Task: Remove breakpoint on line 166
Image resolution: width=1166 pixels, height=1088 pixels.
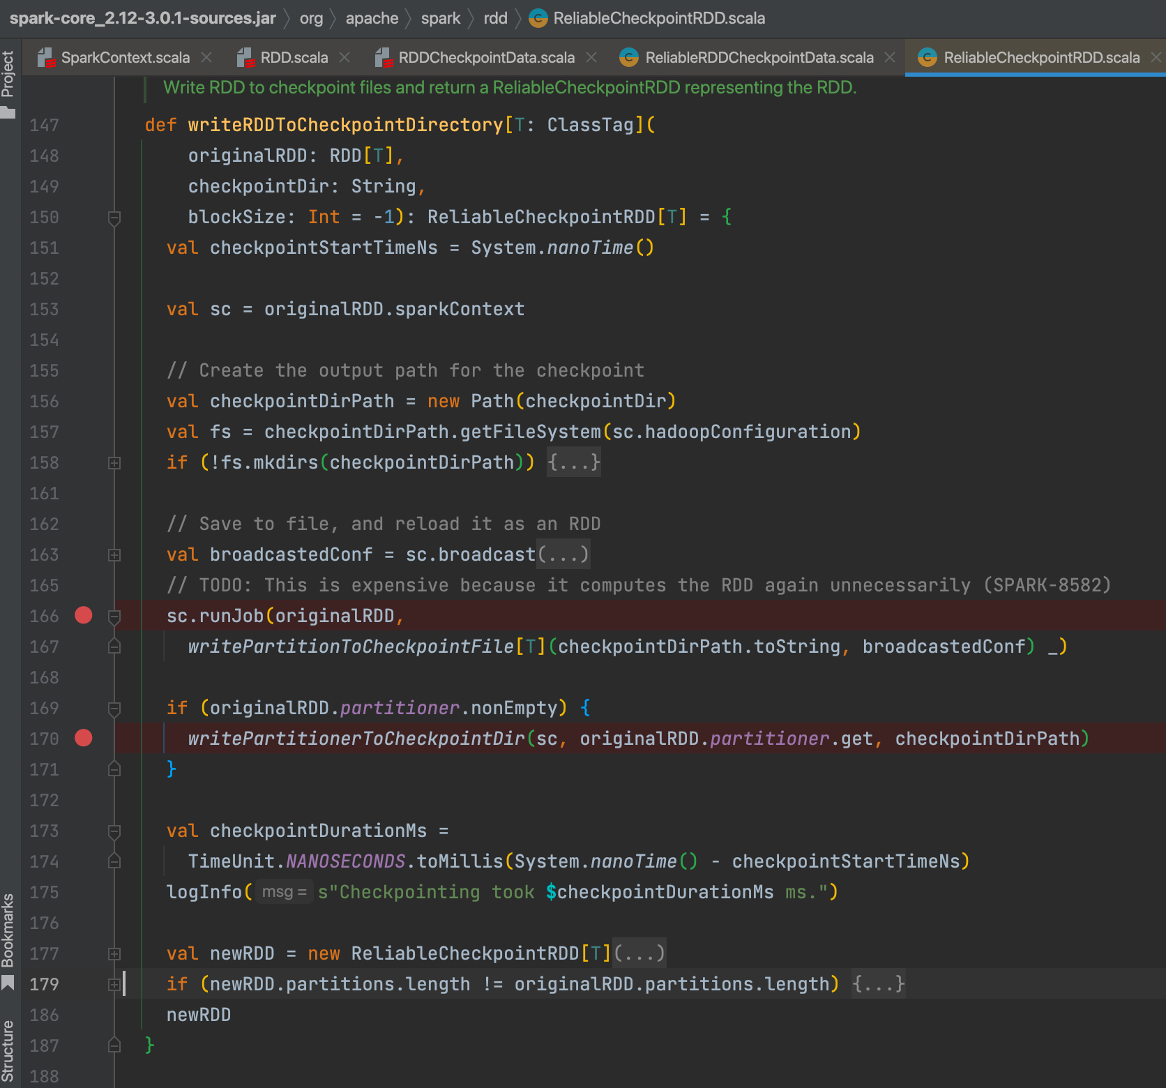Action: 84,615
